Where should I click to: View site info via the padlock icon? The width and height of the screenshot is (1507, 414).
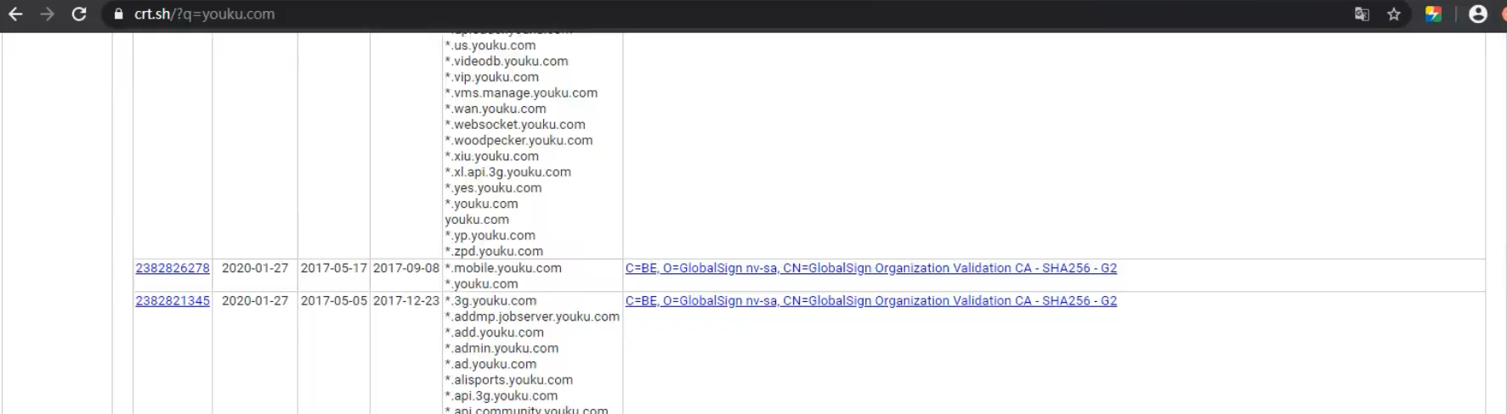118,14
